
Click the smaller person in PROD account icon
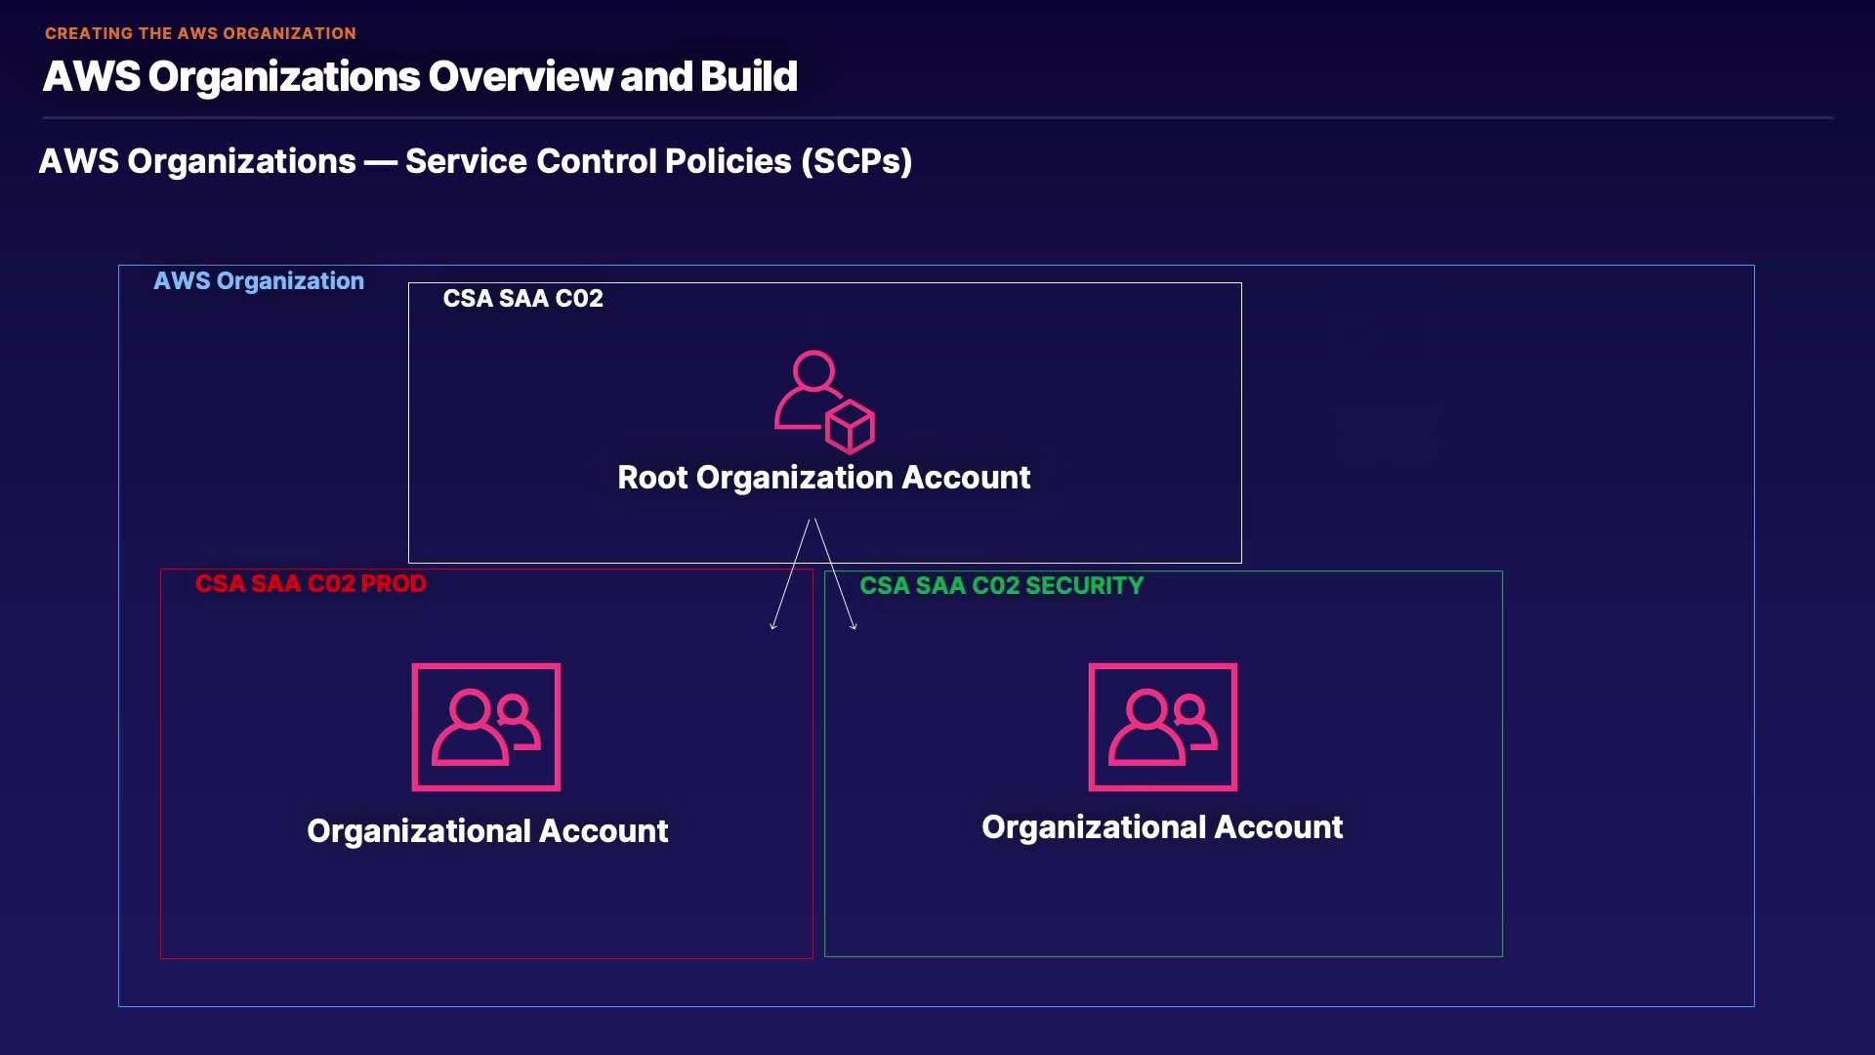click(517, 718)
